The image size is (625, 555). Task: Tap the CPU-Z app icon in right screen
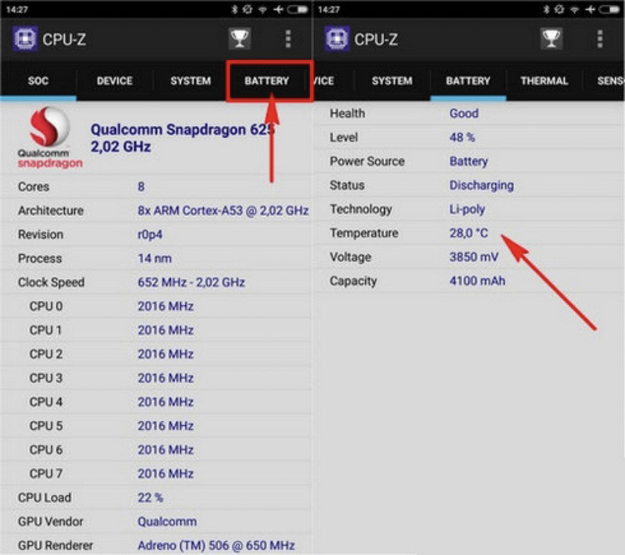(x=337, y=39)
